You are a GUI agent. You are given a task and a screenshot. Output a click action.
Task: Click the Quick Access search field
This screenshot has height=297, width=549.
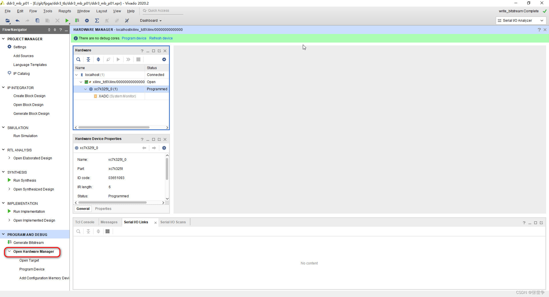pos(163,11)
